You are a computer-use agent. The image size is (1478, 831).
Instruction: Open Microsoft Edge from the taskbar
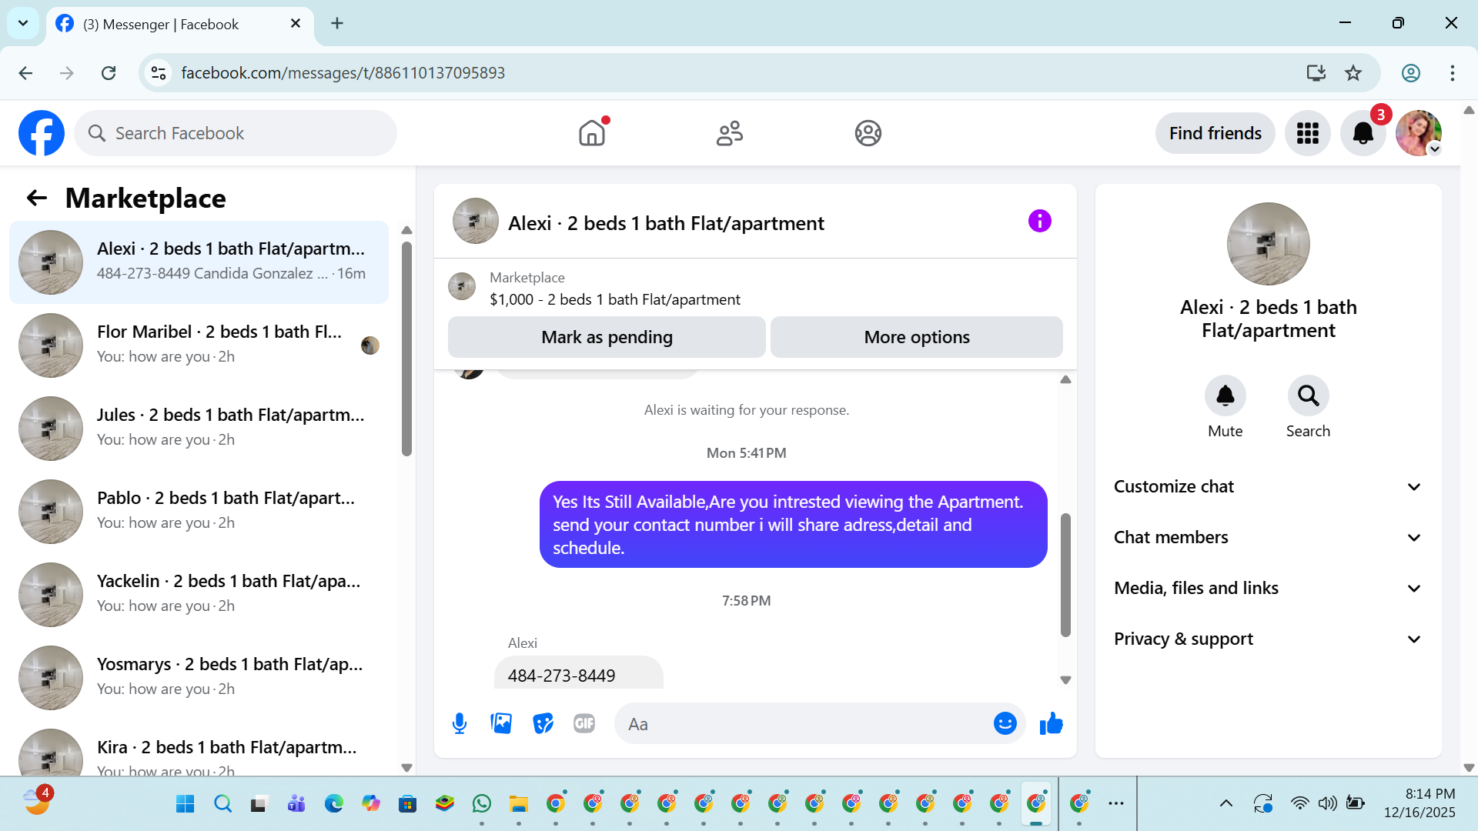pyautogui.click(x=334, y=804)
